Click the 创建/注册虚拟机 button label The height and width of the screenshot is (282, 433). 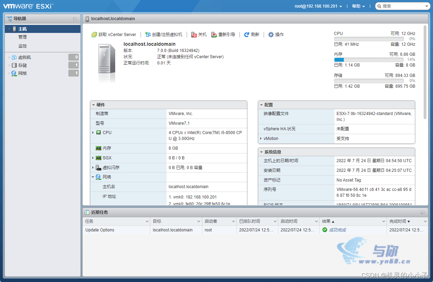(x=167, y=35)
